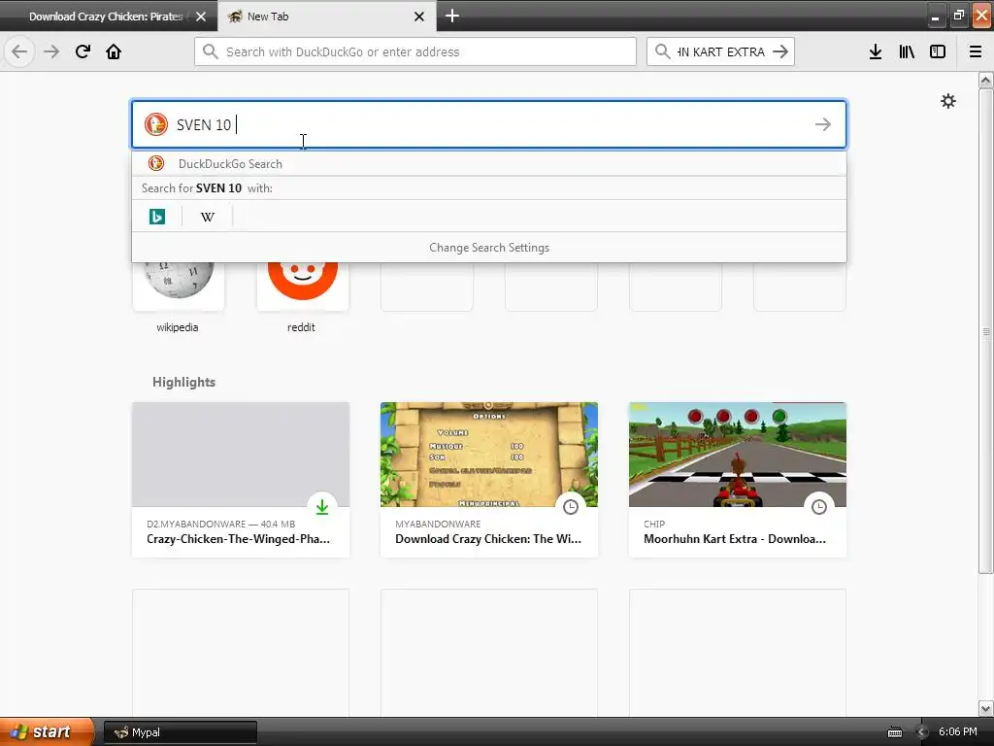
Task: Submit search with arrow in DuckDuckGo box
Action: (x=823, y=124)
